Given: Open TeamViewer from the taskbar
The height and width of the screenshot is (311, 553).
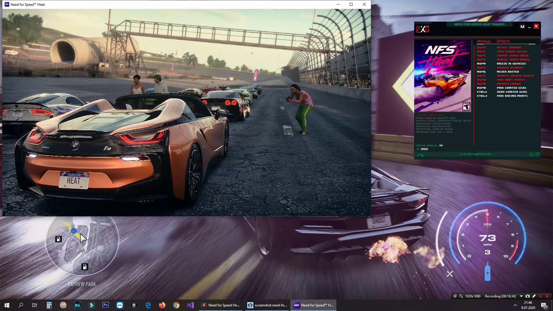Looking at the screenshot, I should 120,305.
